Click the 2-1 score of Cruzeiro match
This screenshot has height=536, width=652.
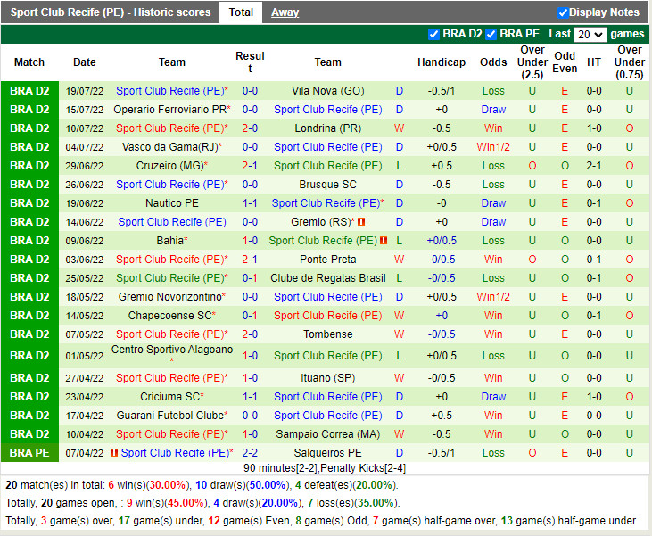point(250,166)
